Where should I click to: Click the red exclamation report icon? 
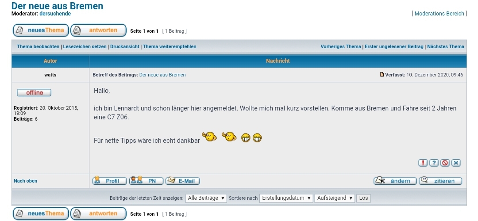[x=423, y=163]
